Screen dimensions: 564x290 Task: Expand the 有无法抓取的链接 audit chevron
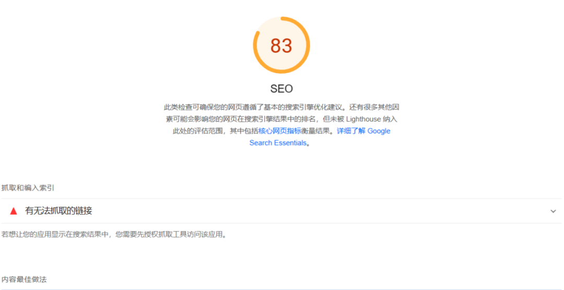(x=553, y=211)
